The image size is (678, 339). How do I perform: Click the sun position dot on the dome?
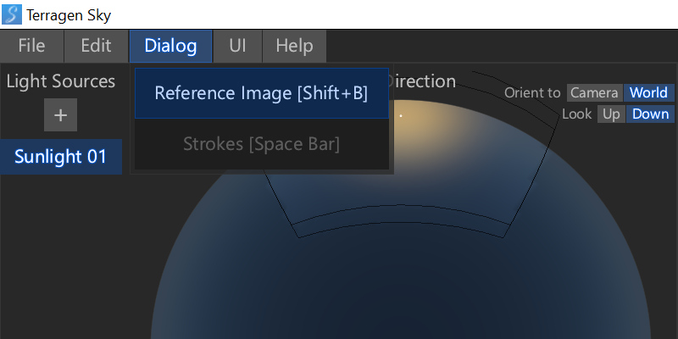[x=401, y=114]
